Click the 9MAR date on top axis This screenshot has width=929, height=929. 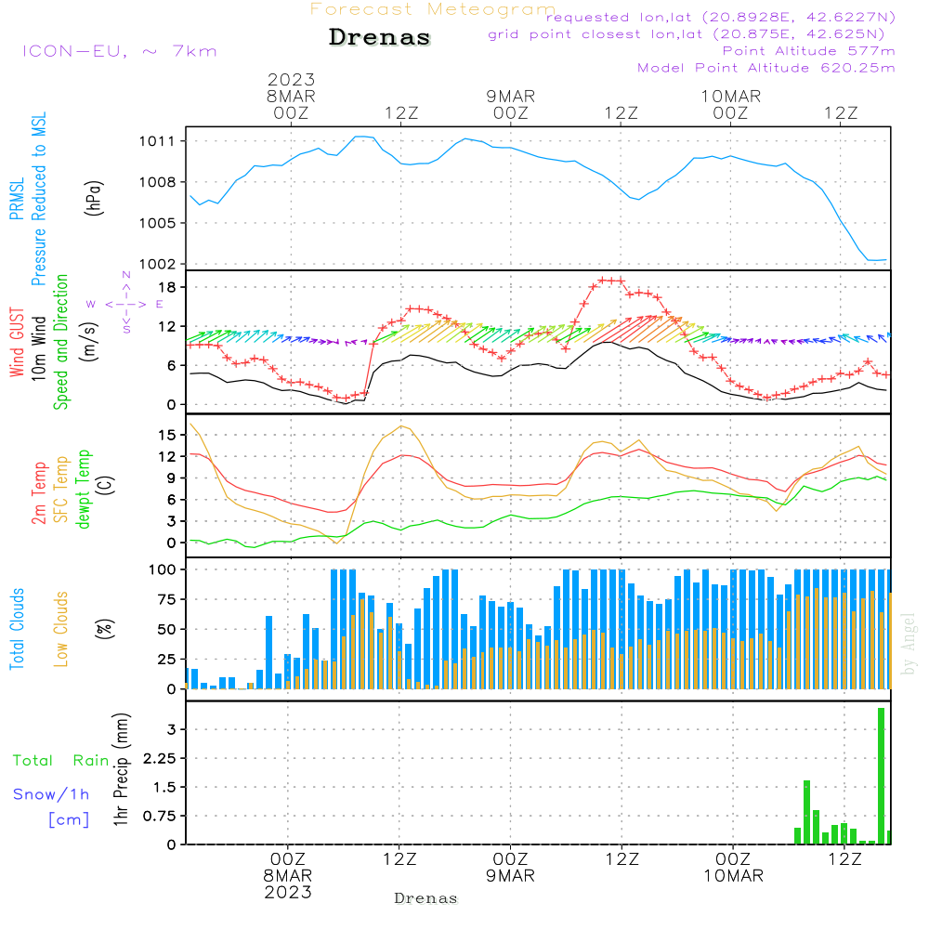click(510, 97)
